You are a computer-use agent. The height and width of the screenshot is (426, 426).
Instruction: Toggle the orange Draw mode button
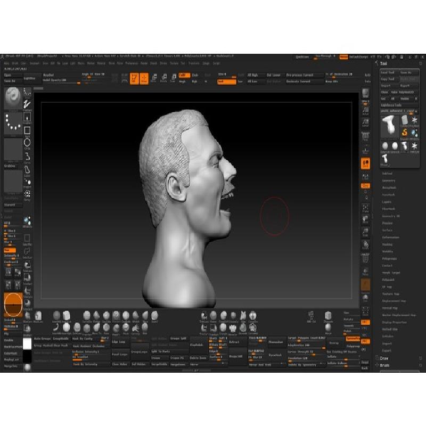pyautogui.click(x=144, y=78)
